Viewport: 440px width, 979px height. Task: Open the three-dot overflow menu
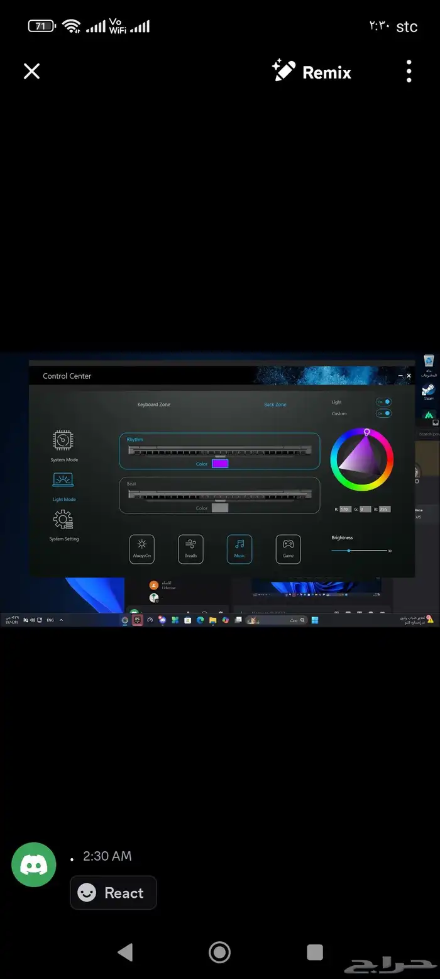click(x=409, y=72)
